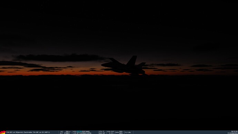Screen dimensions: 238x134
Task: Click the HDG heading readout
Action: (x=81, y=132)
